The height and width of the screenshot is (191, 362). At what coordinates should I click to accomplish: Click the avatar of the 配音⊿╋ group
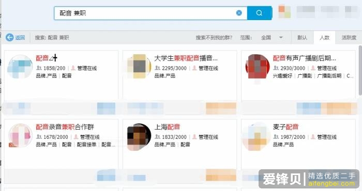[20, 67]
